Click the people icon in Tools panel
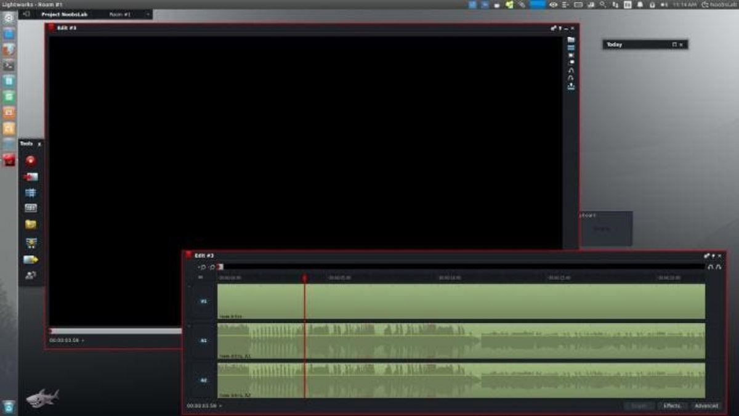 tap(31, 275)
